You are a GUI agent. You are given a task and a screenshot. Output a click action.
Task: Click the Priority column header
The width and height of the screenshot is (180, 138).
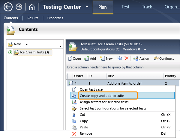(170, 76)
